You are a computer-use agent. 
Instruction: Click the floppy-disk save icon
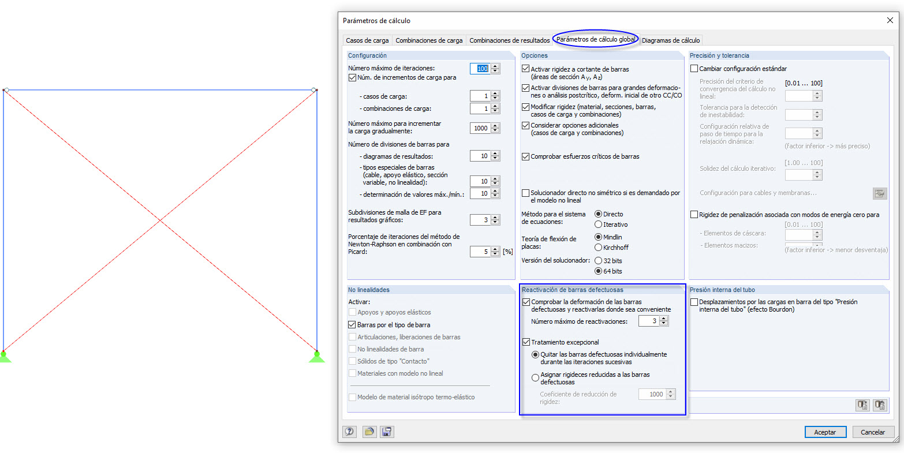387,432
